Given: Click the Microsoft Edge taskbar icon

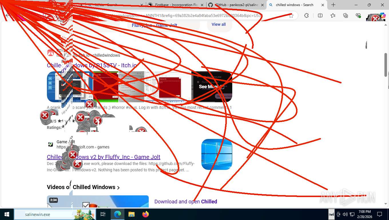Looking at the screenshot, I should click(117, 214).
